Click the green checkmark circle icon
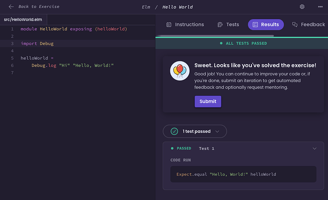This screenshot has width=328, height=200. [174, 131]
